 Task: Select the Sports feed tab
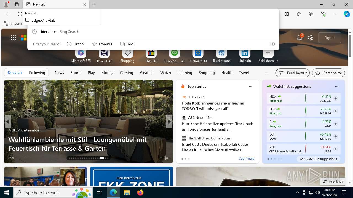coord(76,73)
